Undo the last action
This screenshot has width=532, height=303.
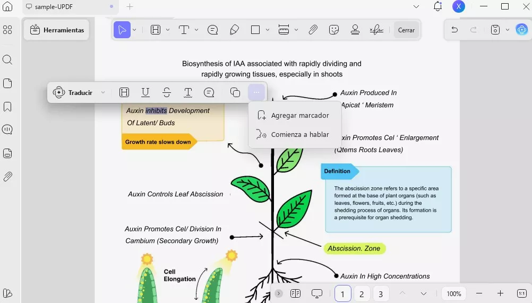click(x=454, y=30)
